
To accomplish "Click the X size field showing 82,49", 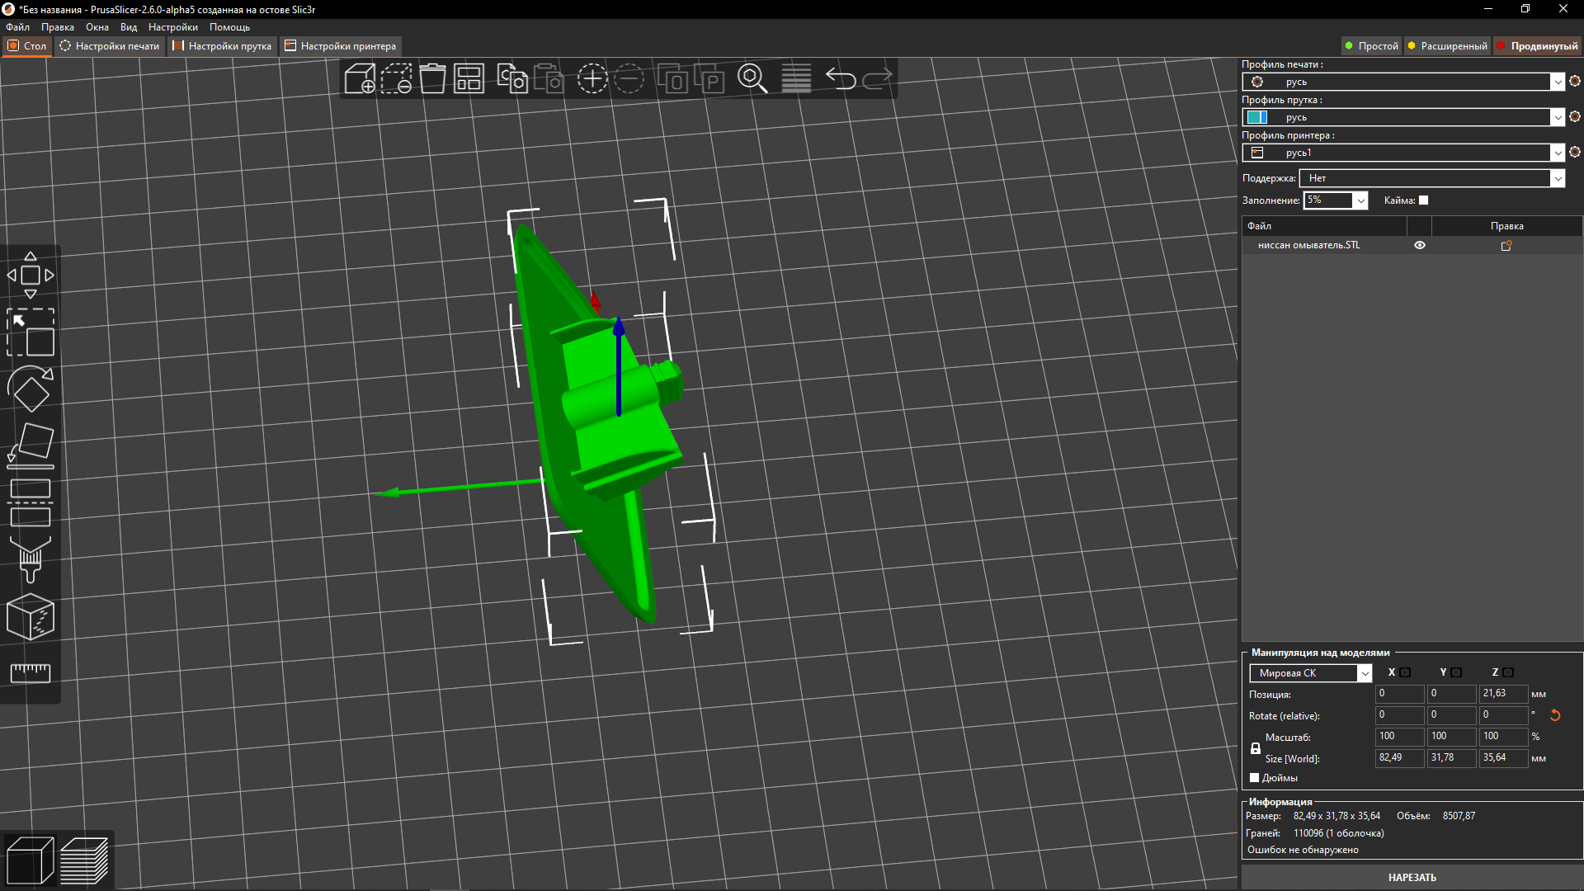I will point(1399,758).
